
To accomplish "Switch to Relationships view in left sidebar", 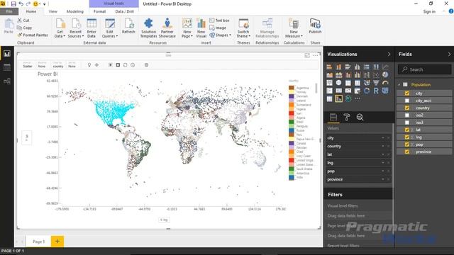I will (7, 81).
